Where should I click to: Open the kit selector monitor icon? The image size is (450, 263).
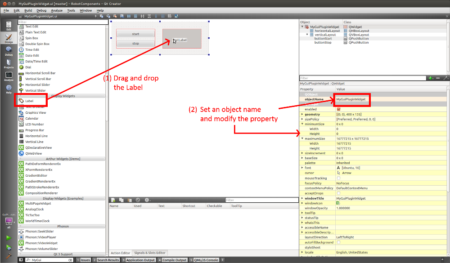[9, 221]
